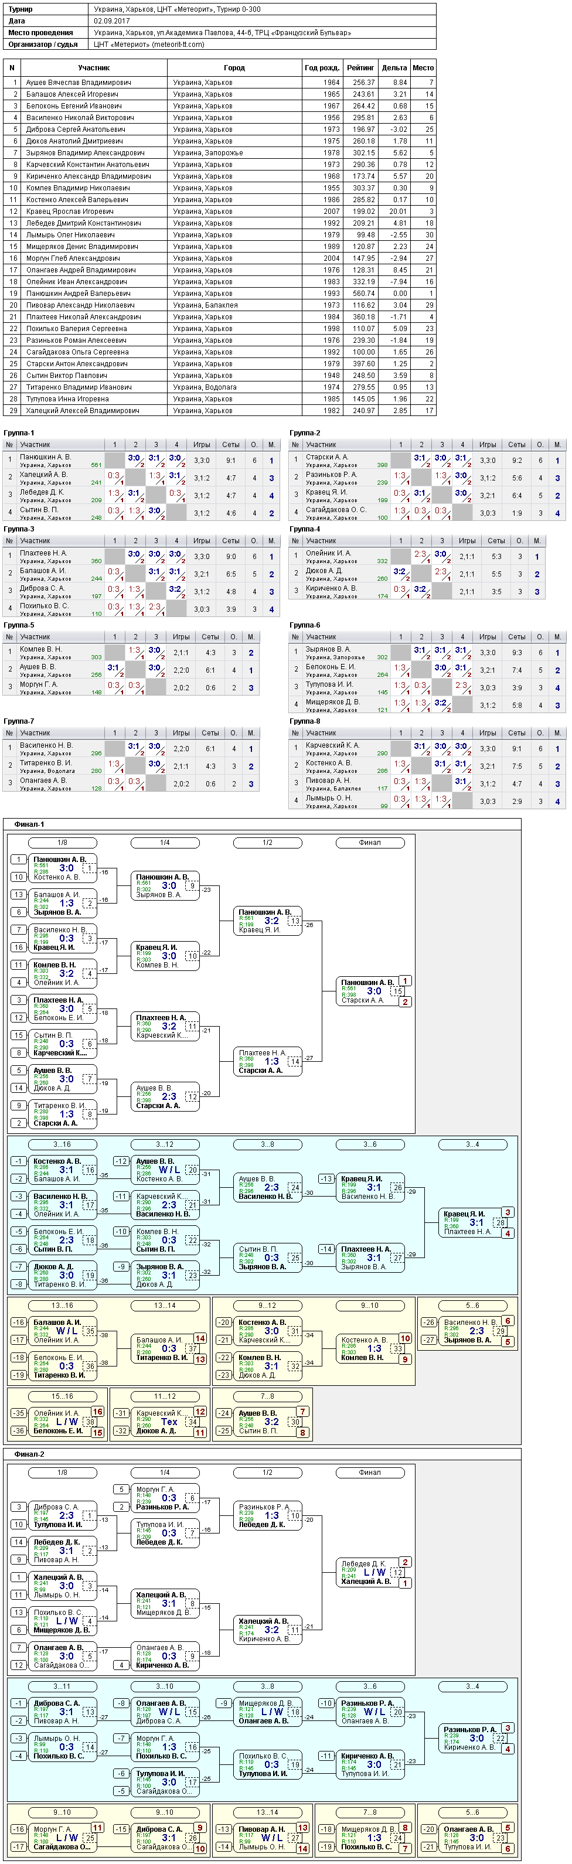572x1864 pixels.
Task: Click the 'Группа-8' title
Action: 305,721
